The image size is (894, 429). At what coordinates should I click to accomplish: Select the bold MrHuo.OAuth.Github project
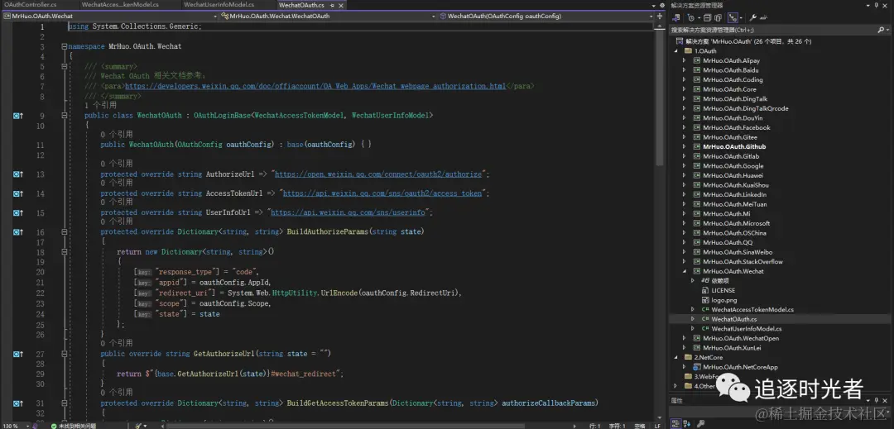(734, 146)
